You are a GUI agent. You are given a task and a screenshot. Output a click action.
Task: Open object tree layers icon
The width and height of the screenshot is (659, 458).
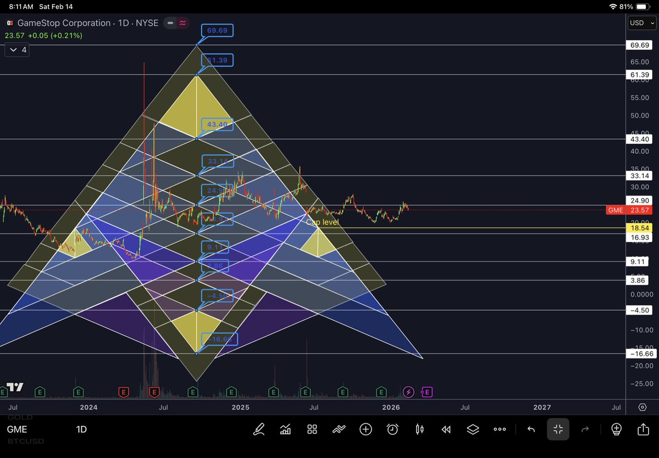(473, 429)
